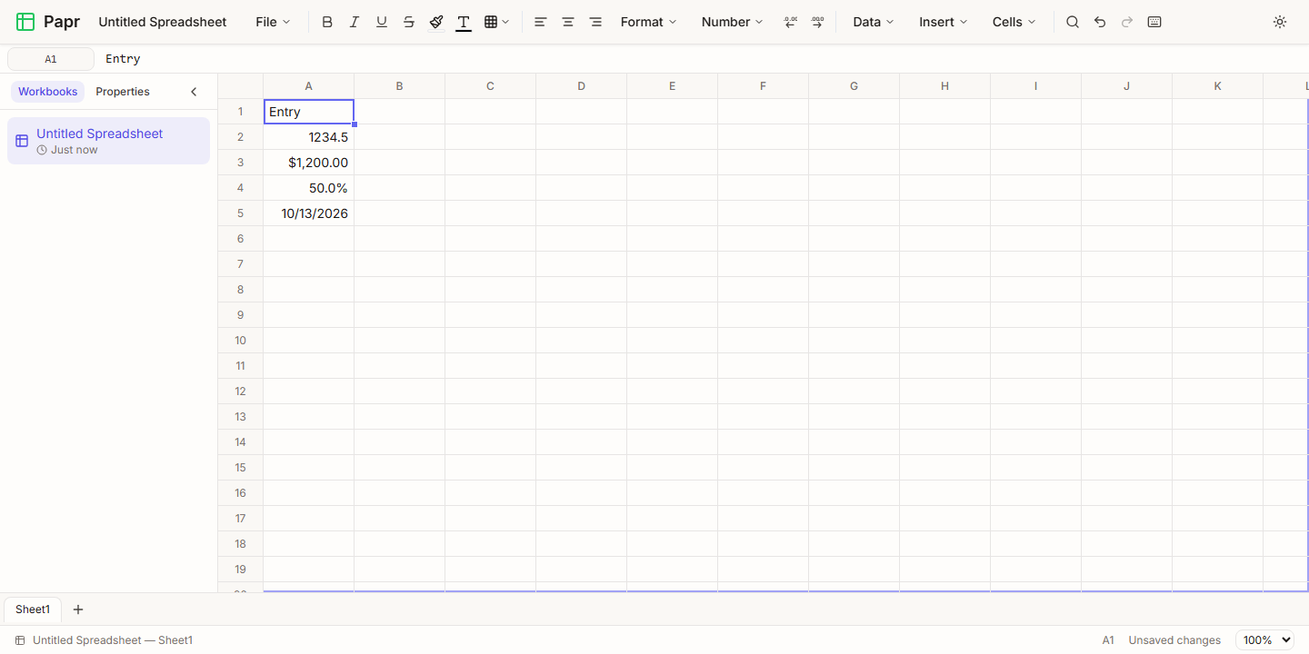Change the zoom level dropdown
Image resolution: width=1309 pixels, height=654 pixels.
(x=1264, y=640)
